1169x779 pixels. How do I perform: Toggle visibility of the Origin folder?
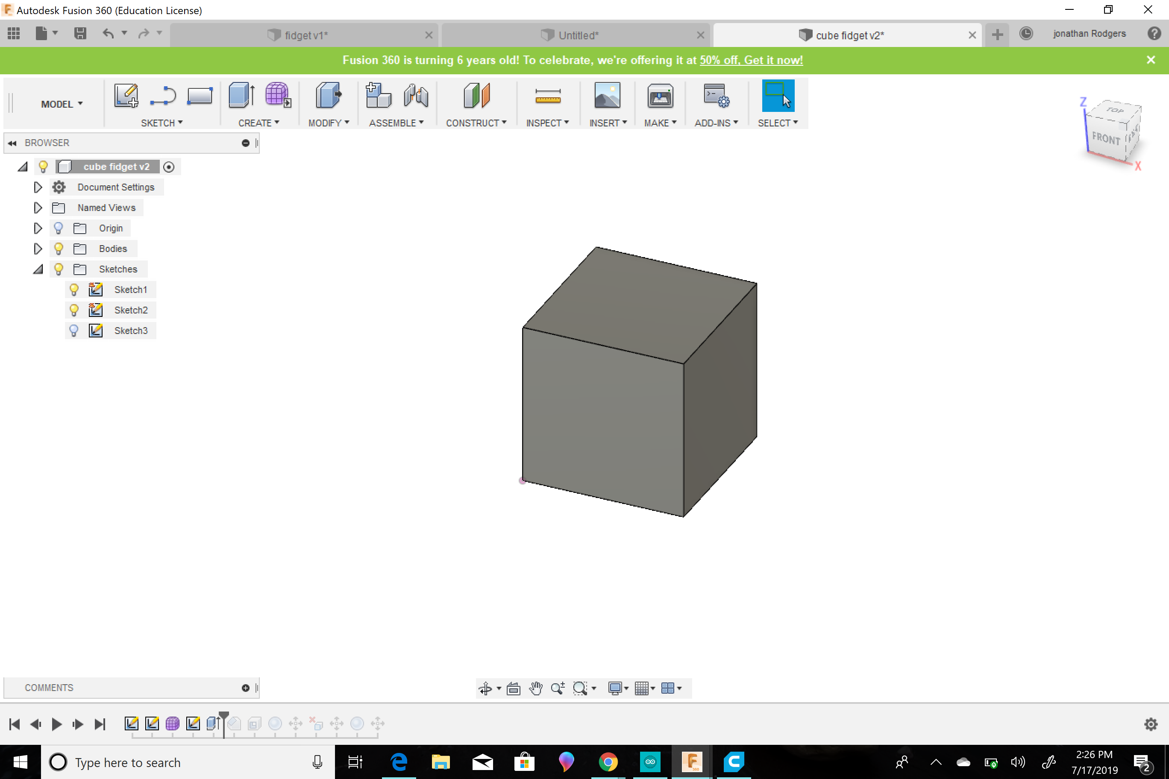pyautogui.click(x=58, y=228)
